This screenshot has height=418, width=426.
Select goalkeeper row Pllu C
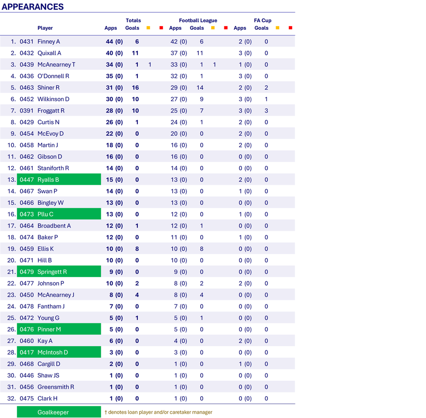click(59, 214)
